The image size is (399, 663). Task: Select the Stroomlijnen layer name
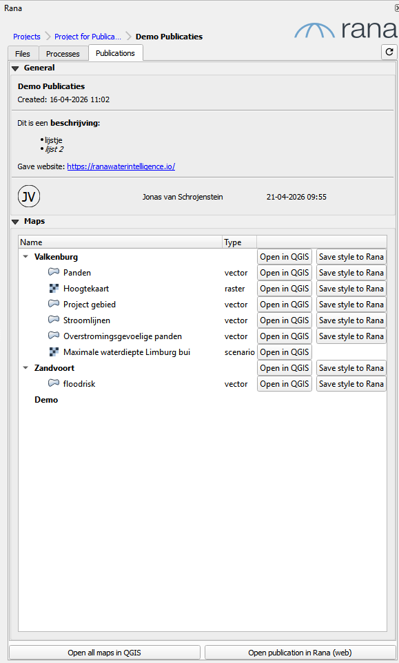[x=87, y=320]
